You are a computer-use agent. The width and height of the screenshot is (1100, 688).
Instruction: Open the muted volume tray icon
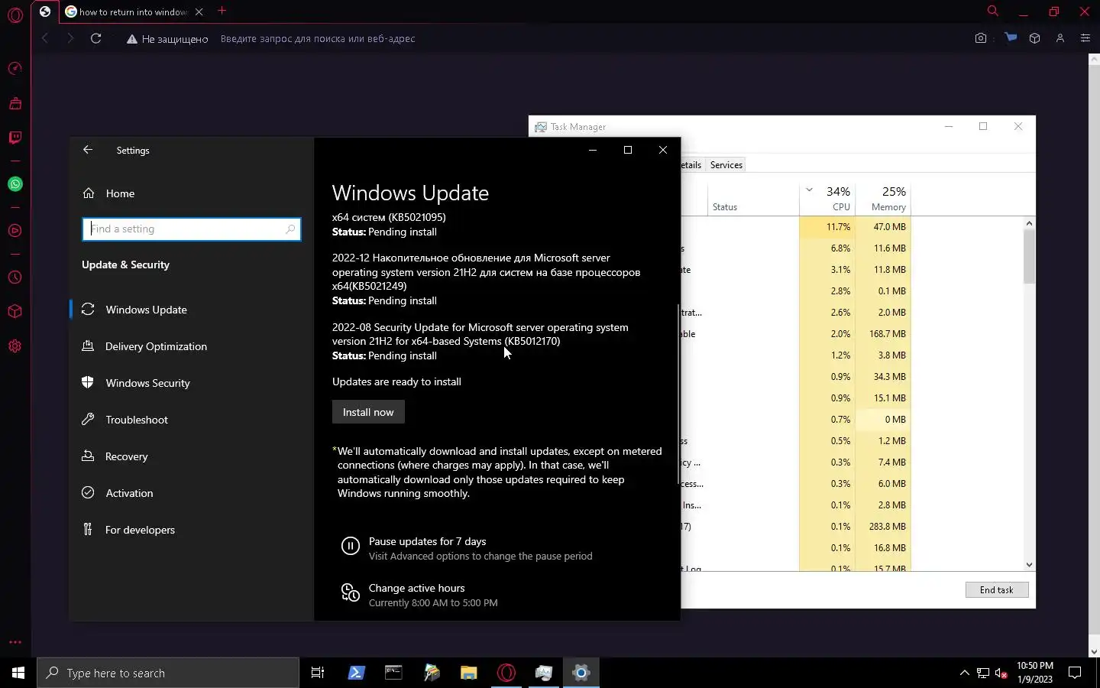(1001, 673)
